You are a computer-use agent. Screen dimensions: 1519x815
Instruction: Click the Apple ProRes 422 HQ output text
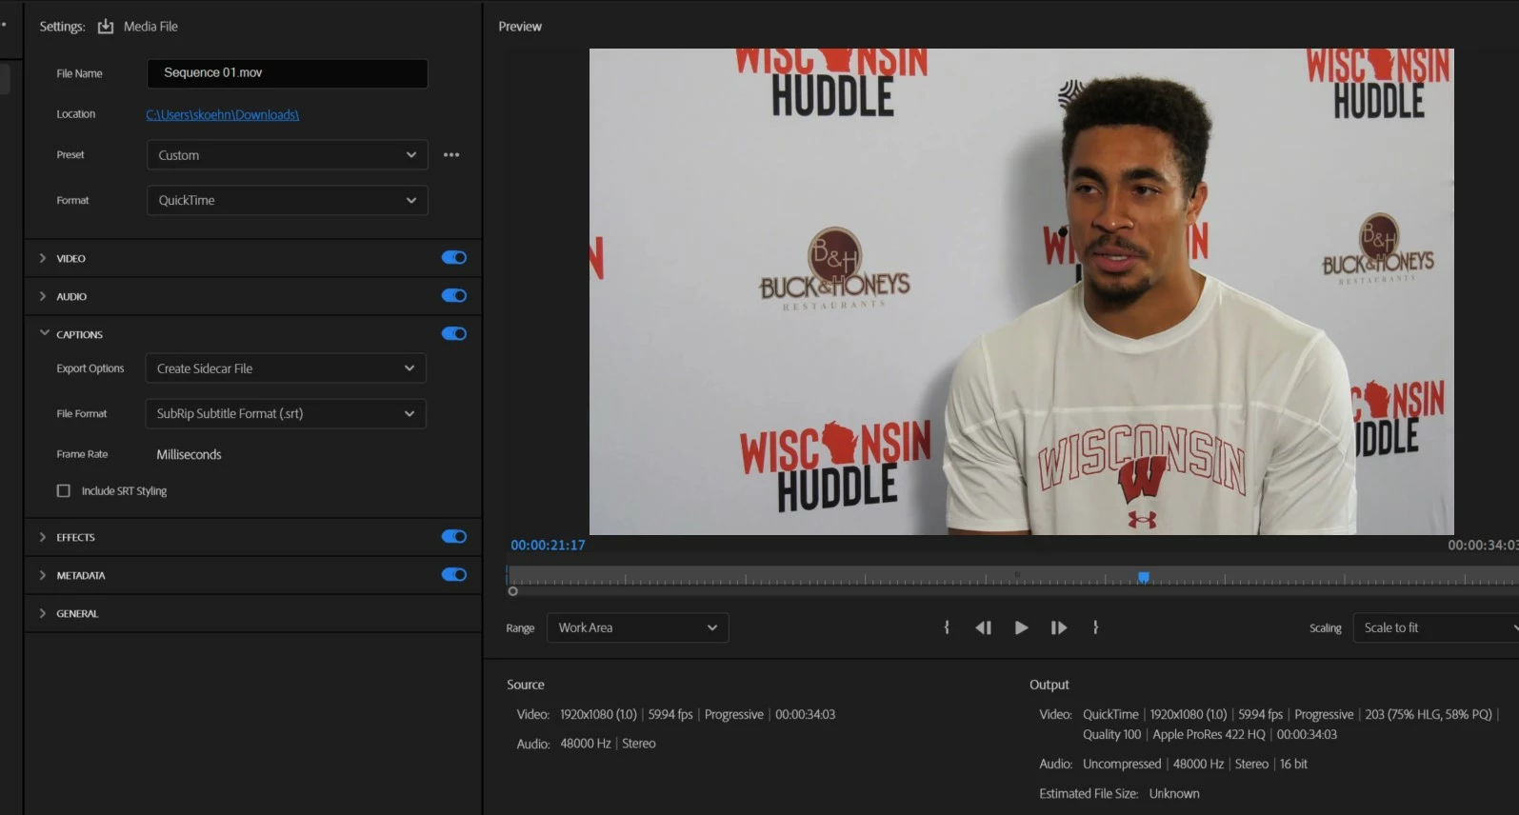pyautogui.click(x=1209, y=734)
